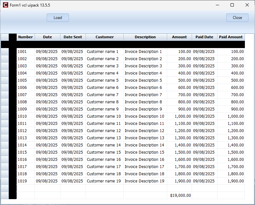Click the Load button
Image resolution: width=255 pixels, height=205 pixels.
[58, 18]
